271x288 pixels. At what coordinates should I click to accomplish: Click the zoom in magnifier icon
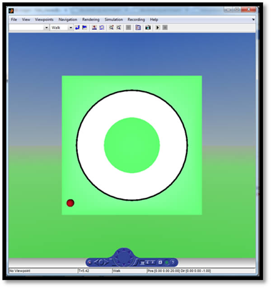pyautogui.click(x=111, y=28)
